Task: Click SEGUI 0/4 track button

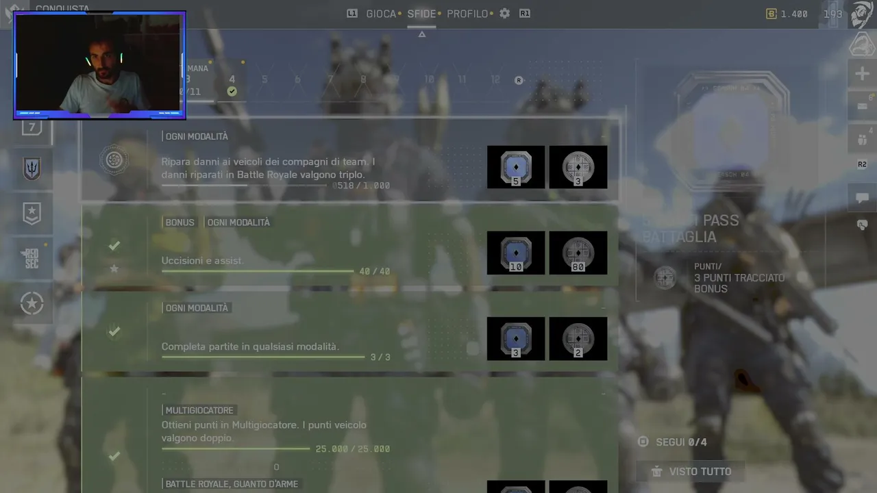Action: pos(672,442)
